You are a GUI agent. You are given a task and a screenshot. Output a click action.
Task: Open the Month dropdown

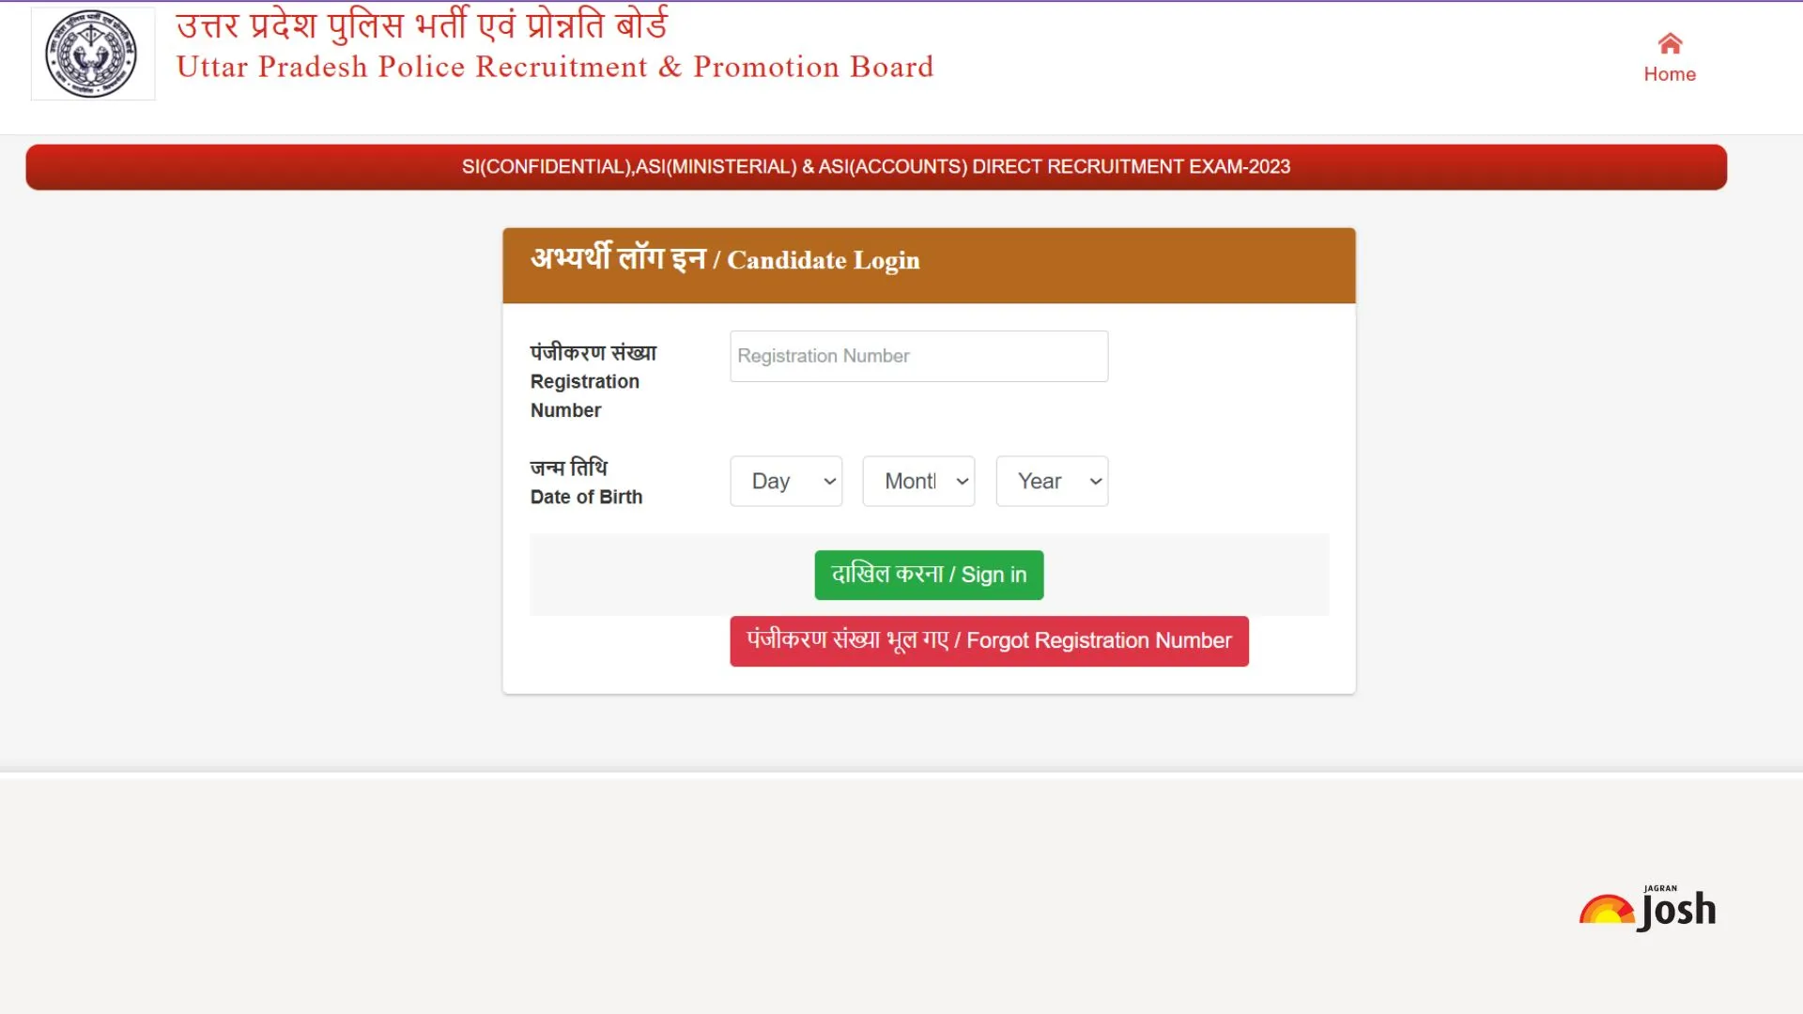(x=918, y=482)
